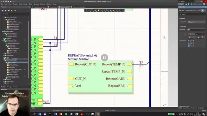Viewport: 207px width, 116px height.
Task: Collapse the Original.PrjPcb project node
Action: click(3, 32)
